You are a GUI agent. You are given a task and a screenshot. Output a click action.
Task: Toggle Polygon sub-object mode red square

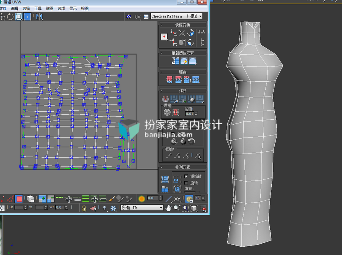[x=19, y=199]
